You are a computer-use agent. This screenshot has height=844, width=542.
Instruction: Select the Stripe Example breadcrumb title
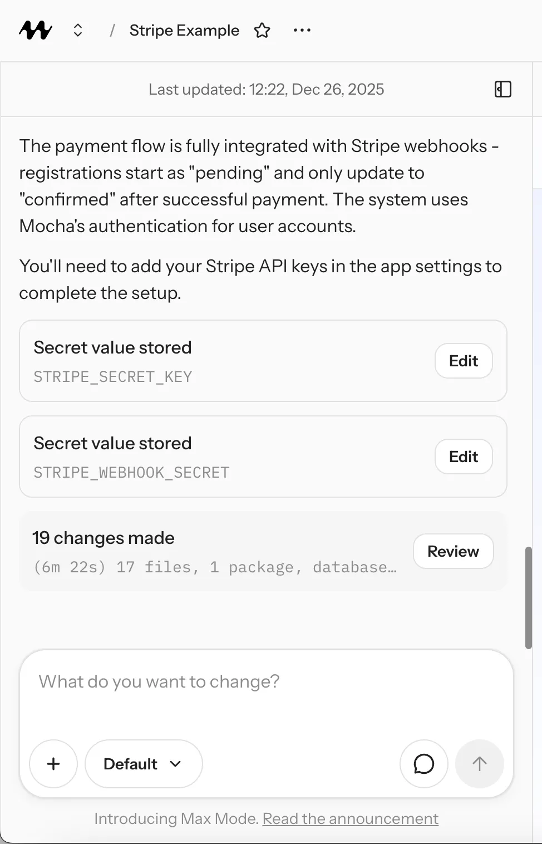point(184,31)
